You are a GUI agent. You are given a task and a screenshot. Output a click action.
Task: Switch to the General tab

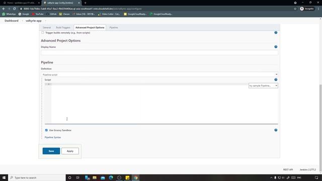[x=47, y=28]
